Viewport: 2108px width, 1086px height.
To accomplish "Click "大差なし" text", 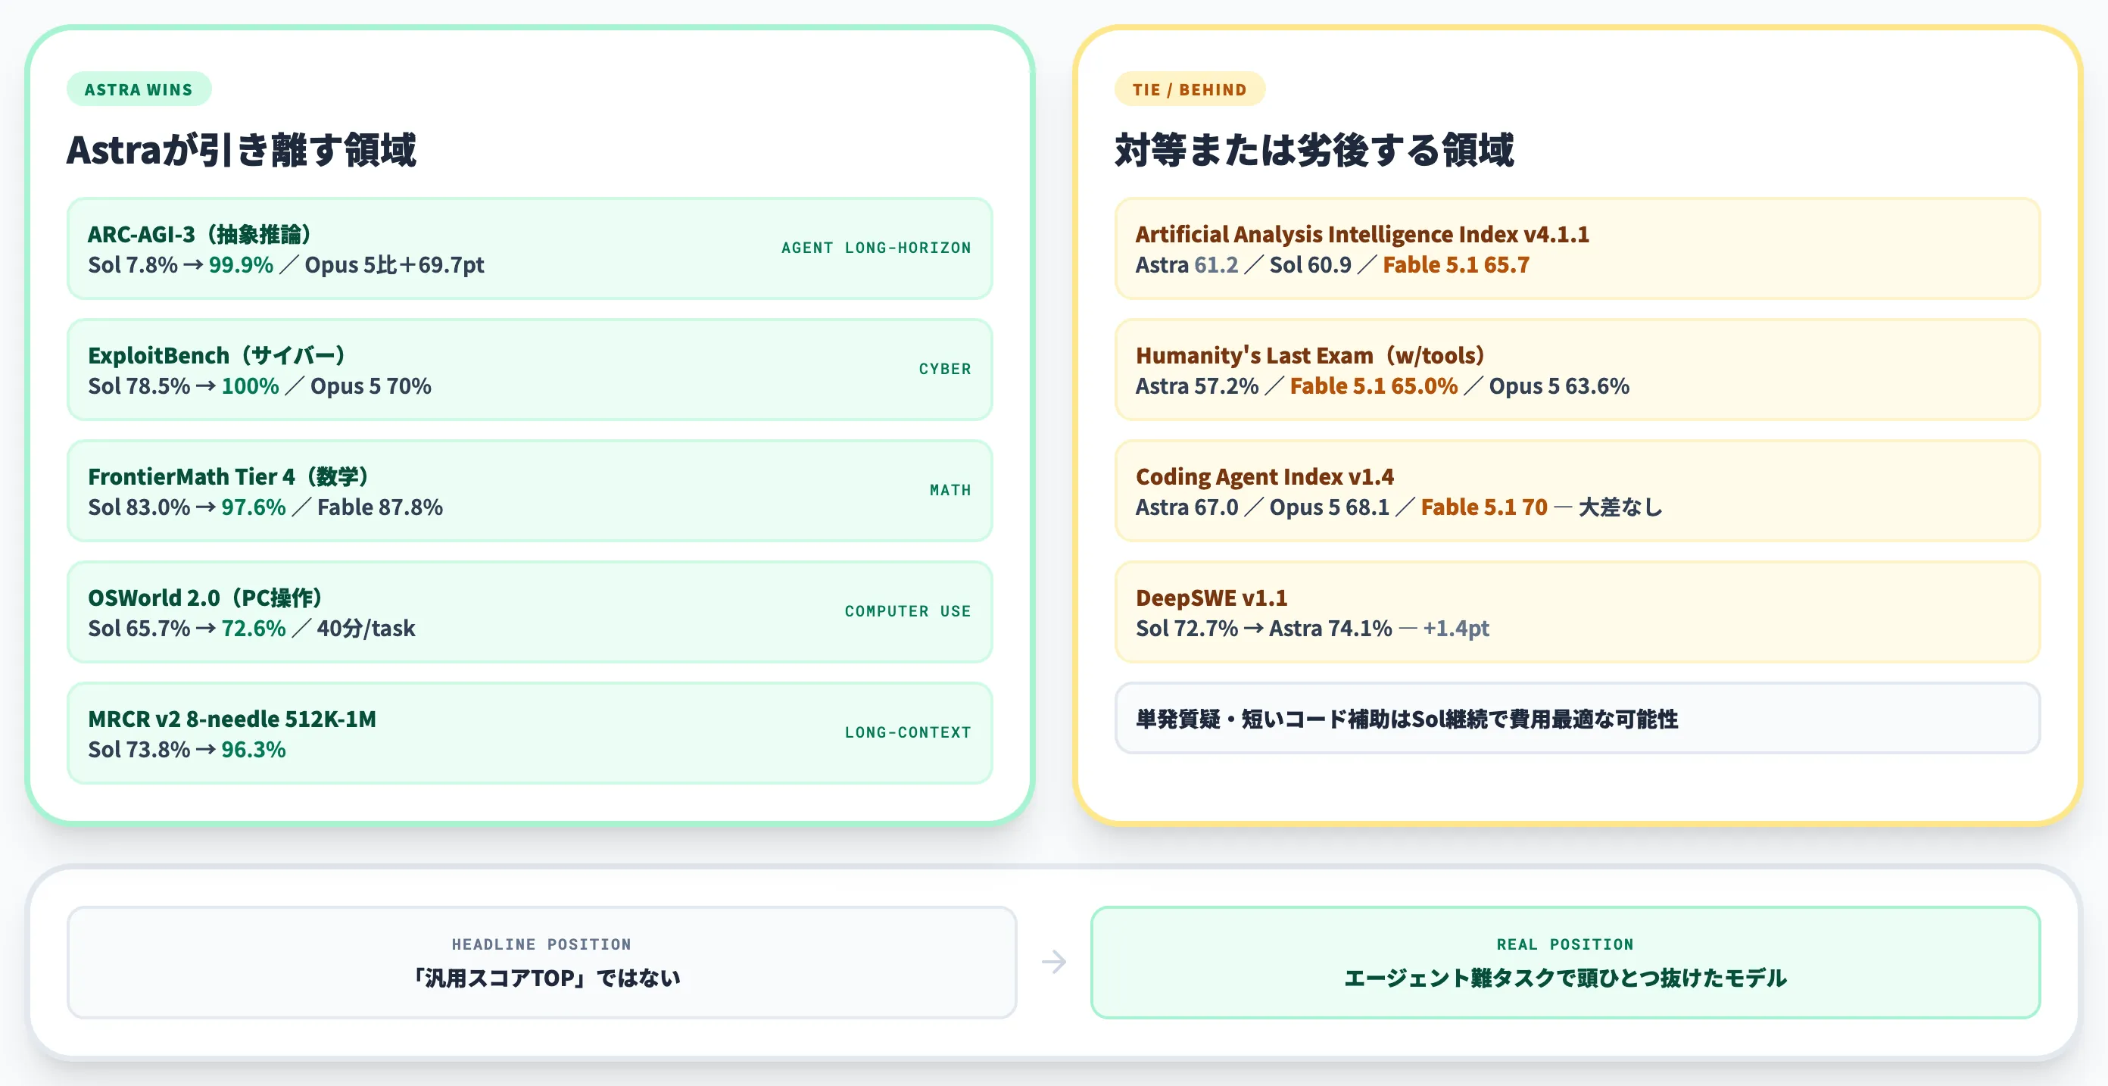I will [x=1620, y=507].
